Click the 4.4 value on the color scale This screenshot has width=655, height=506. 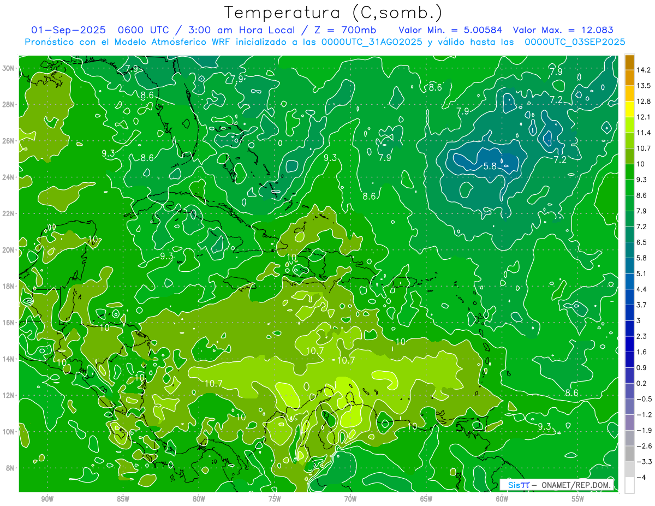tap(641, 289)
